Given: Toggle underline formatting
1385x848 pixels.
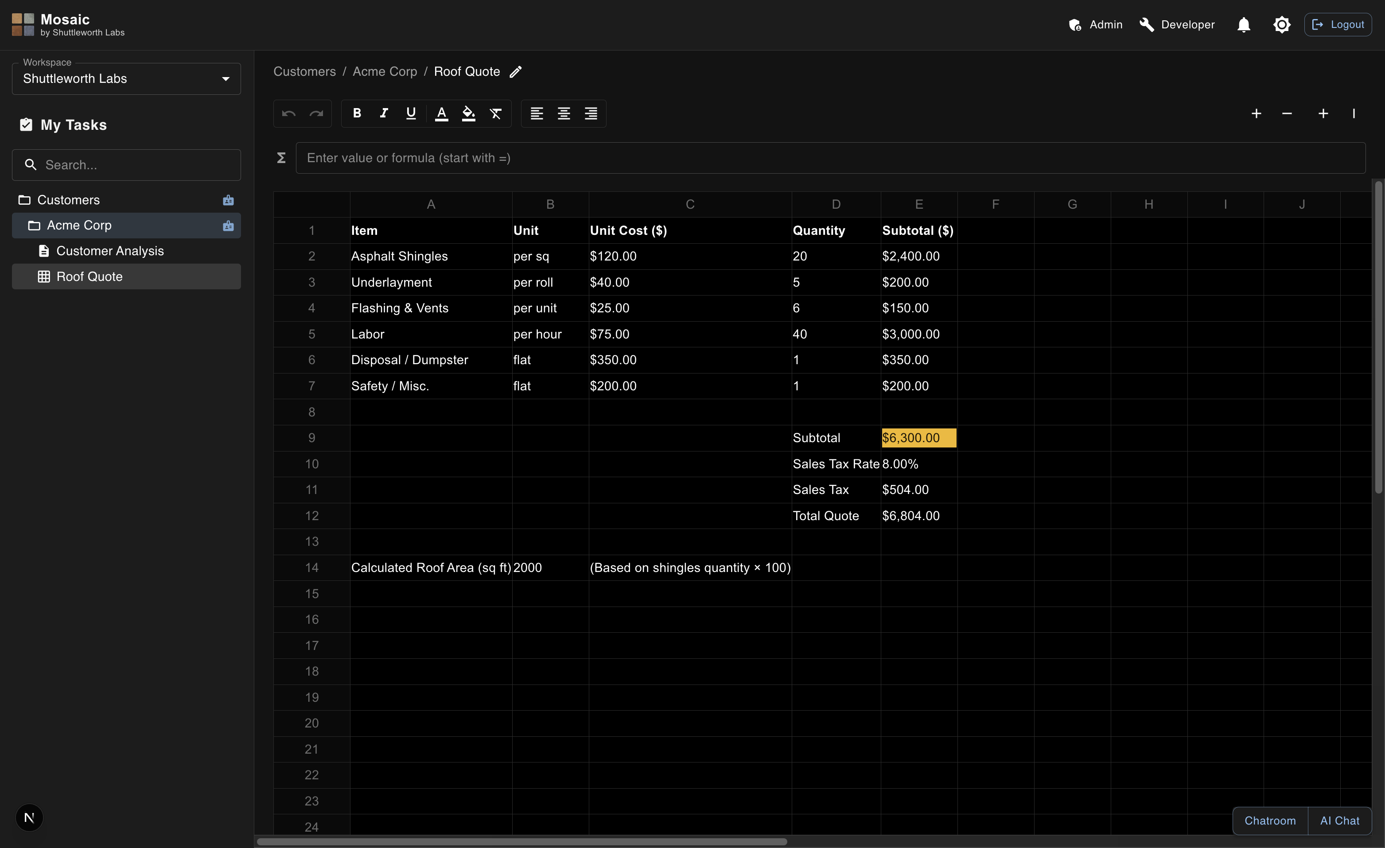Looking at the screenshot, I should (411, 113).
